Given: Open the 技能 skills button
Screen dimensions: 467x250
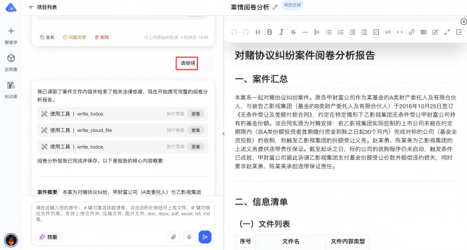Looking at the screenshot, I should [x=48, y=237].
